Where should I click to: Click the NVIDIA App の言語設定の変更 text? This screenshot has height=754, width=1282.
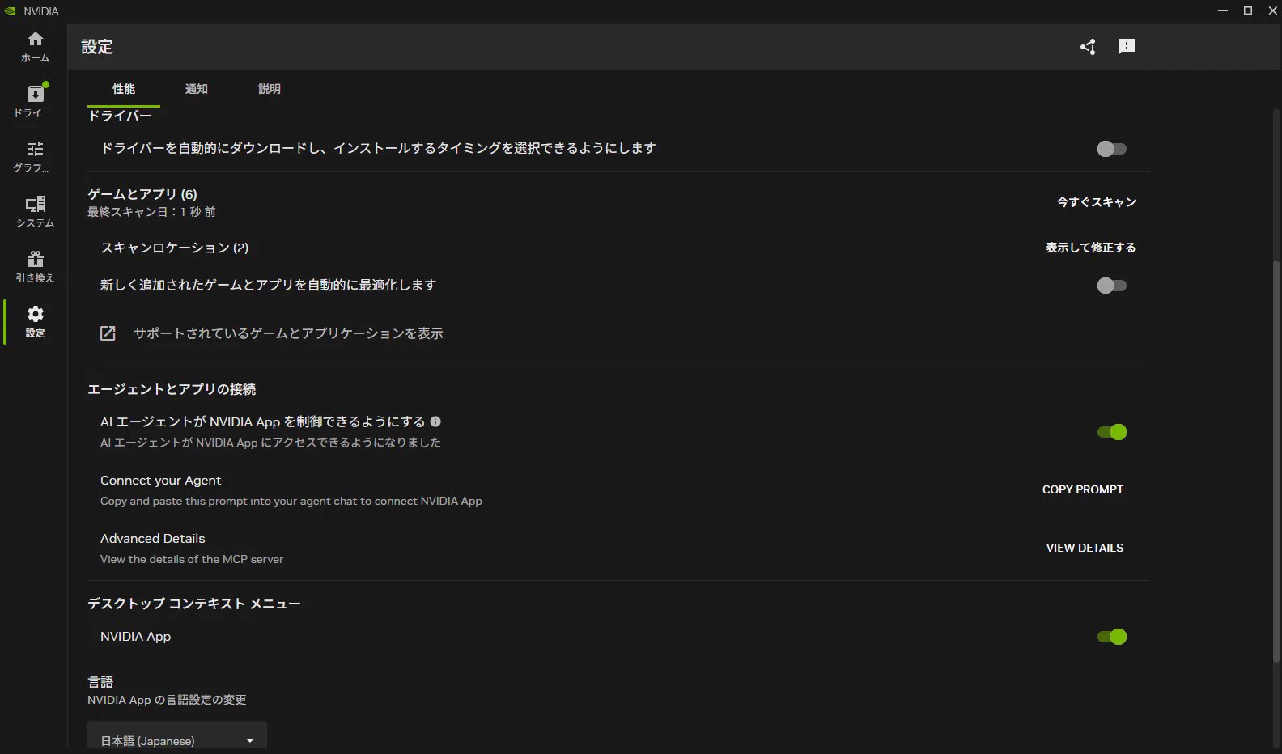(x=167, y=700)
